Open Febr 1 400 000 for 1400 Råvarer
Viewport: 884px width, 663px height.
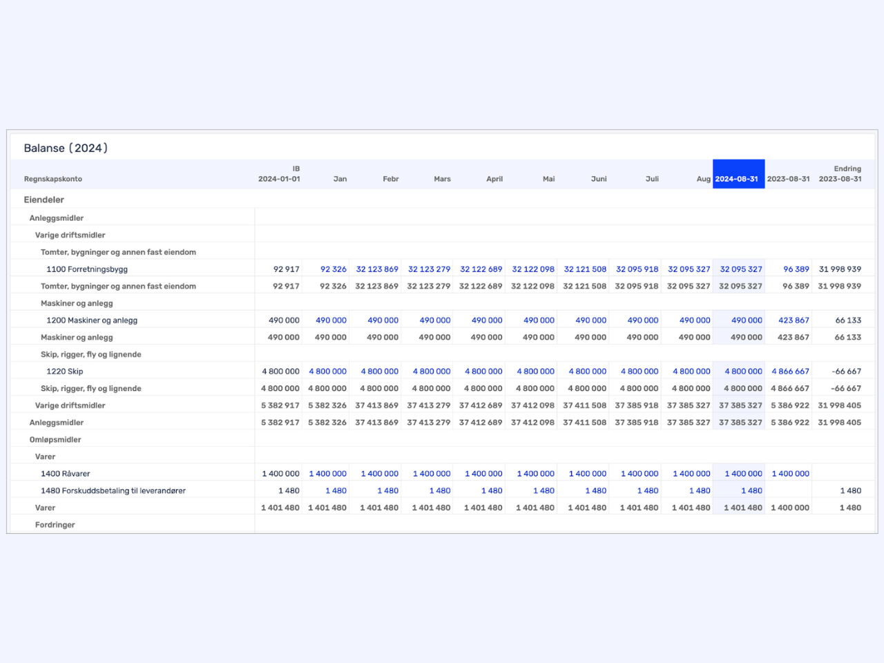click(380, 474)
